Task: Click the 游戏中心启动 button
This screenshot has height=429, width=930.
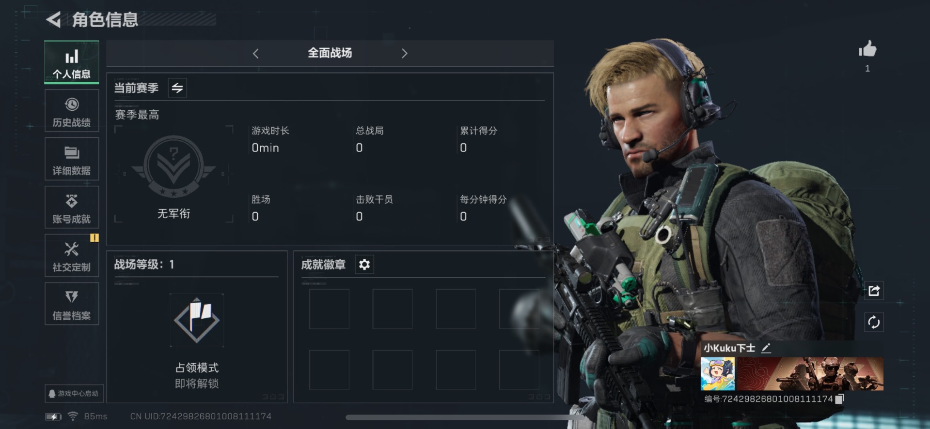Action: (74, 394)
